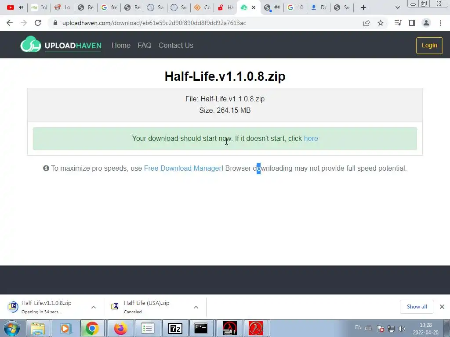Switch to the 'Co' orange diamond tab
This screenshot has height=337, width=450.
pos(202,7)
